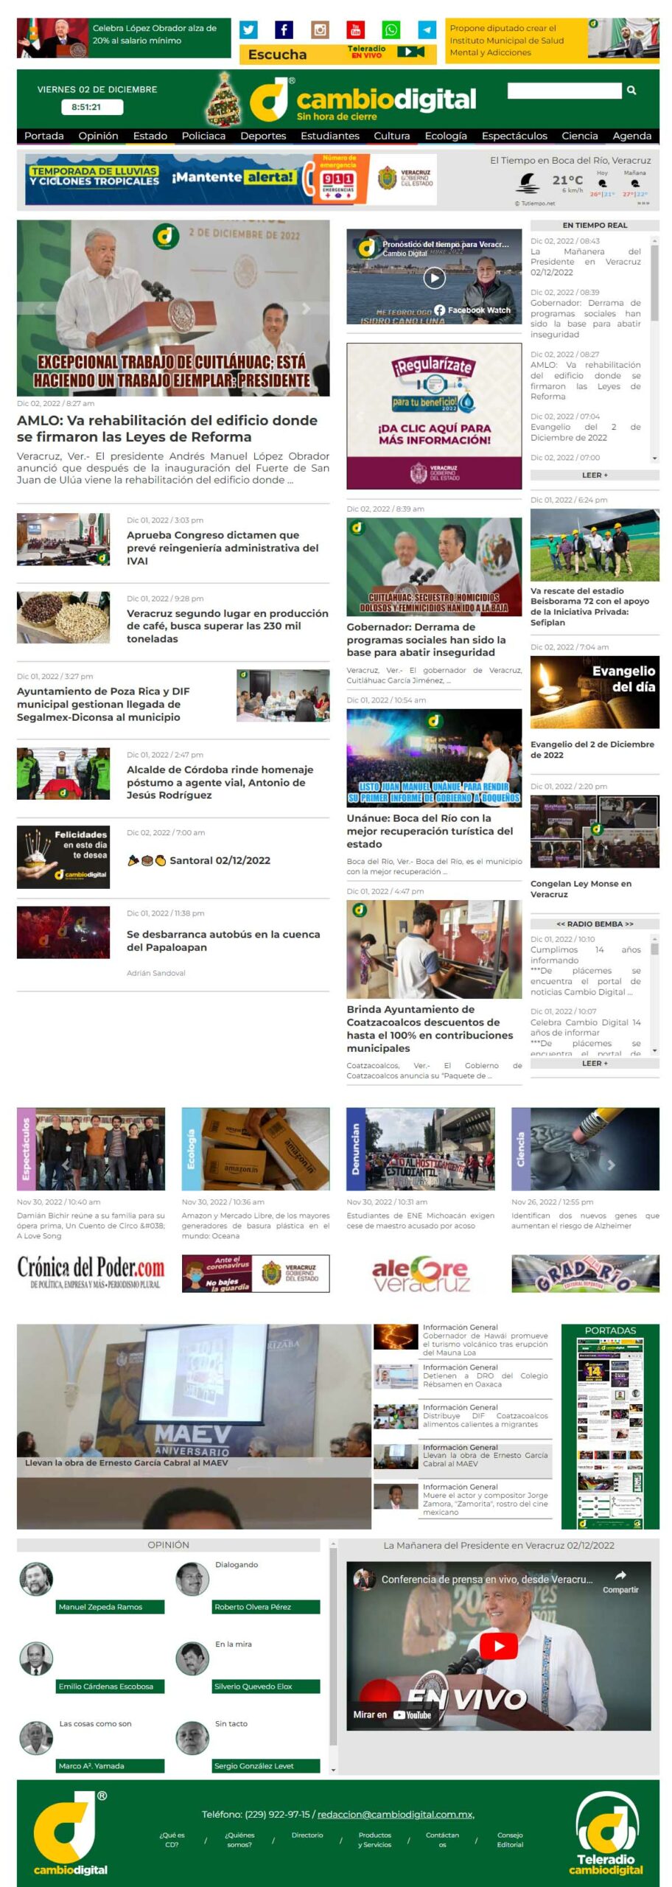Click the Alegre Veracruz logo banner
672x1887 pixels.
(x=421, y=1273)
